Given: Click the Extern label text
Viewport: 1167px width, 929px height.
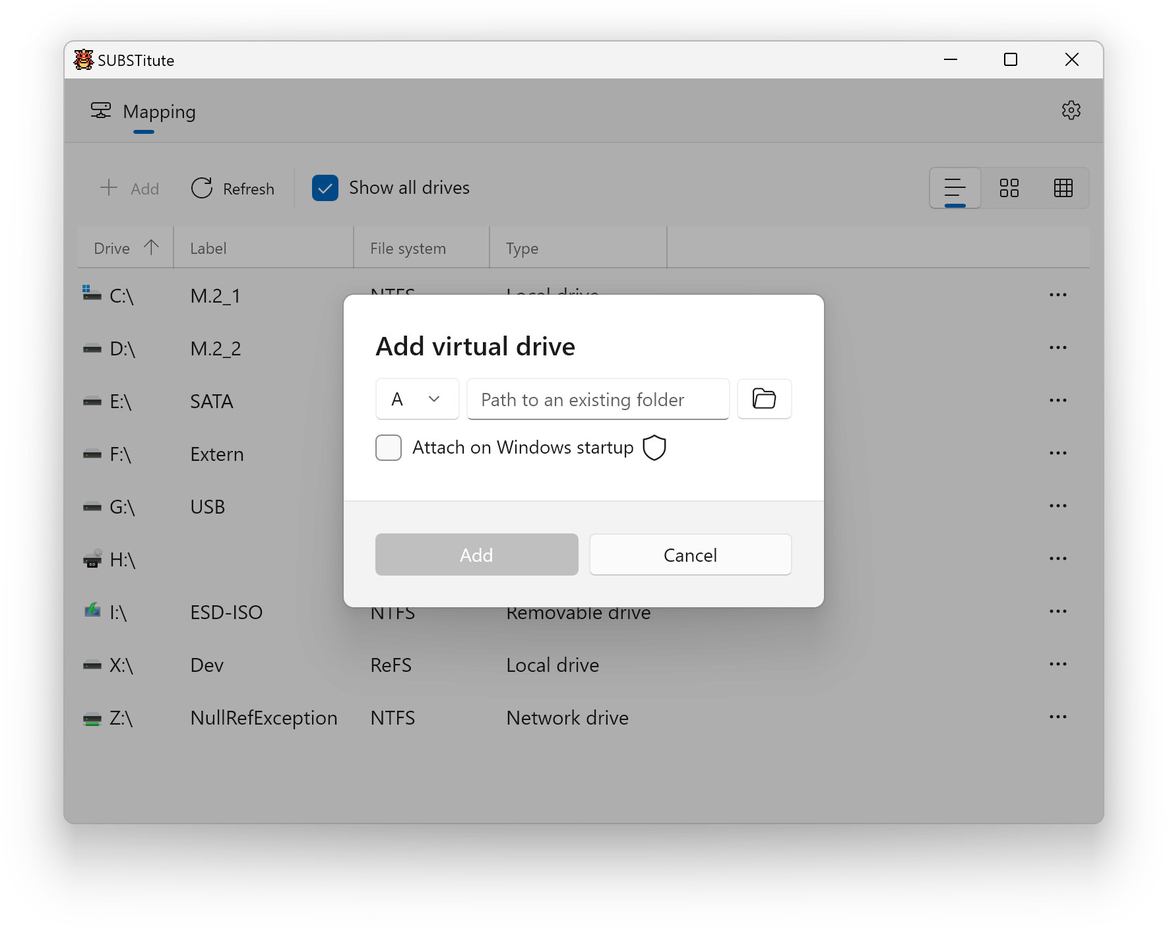Looking at the screenshot, I should [217, 454].
